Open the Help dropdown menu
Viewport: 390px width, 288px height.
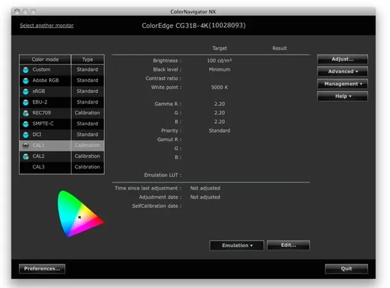click(342, 96)
